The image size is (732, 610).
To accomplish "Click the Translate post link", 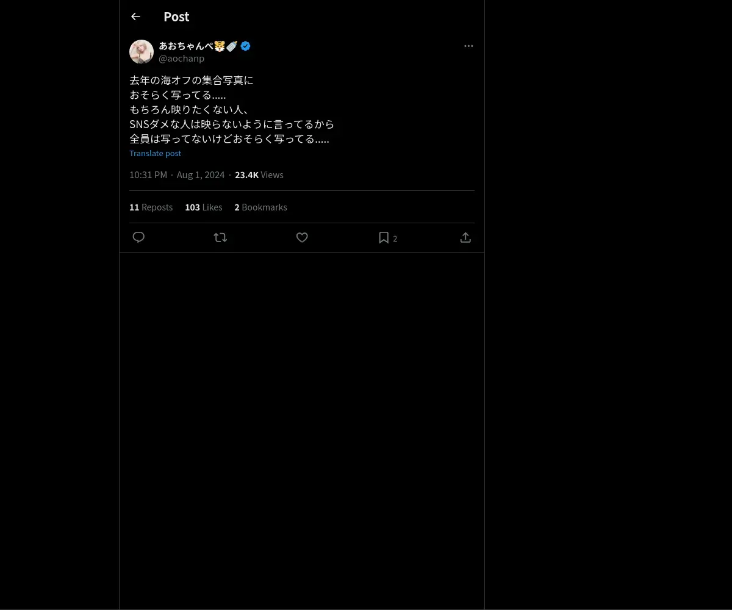I will [155, 153].
